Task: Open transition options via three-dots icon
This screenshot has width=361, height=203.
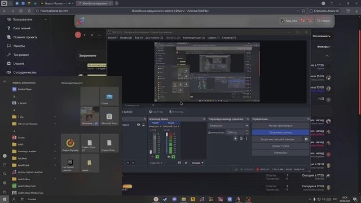Action: pyautogui.click(x=246, y=138)
